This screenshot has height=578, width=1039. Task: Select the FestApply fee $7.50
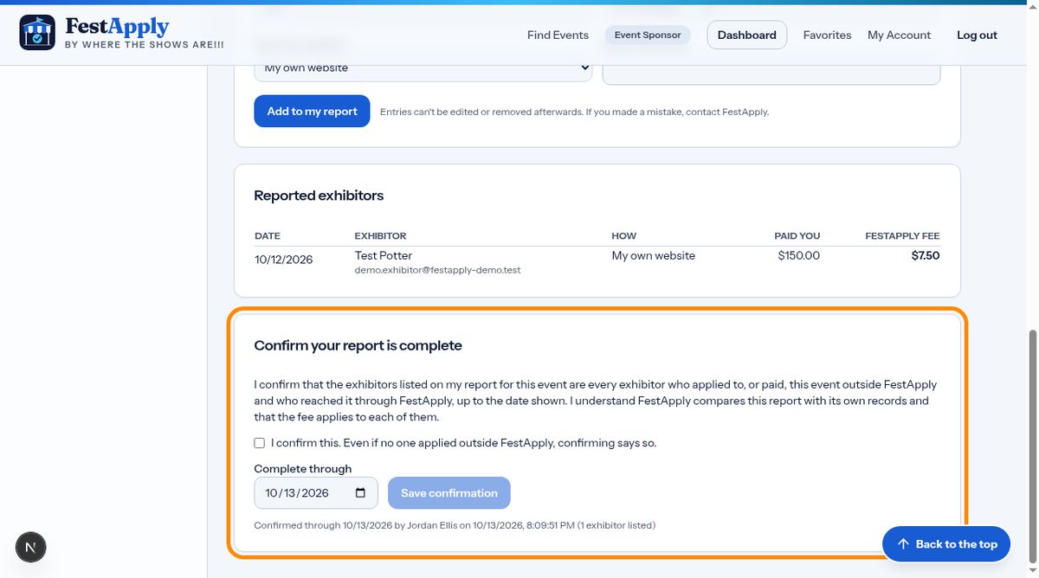[x=926, y=255]
